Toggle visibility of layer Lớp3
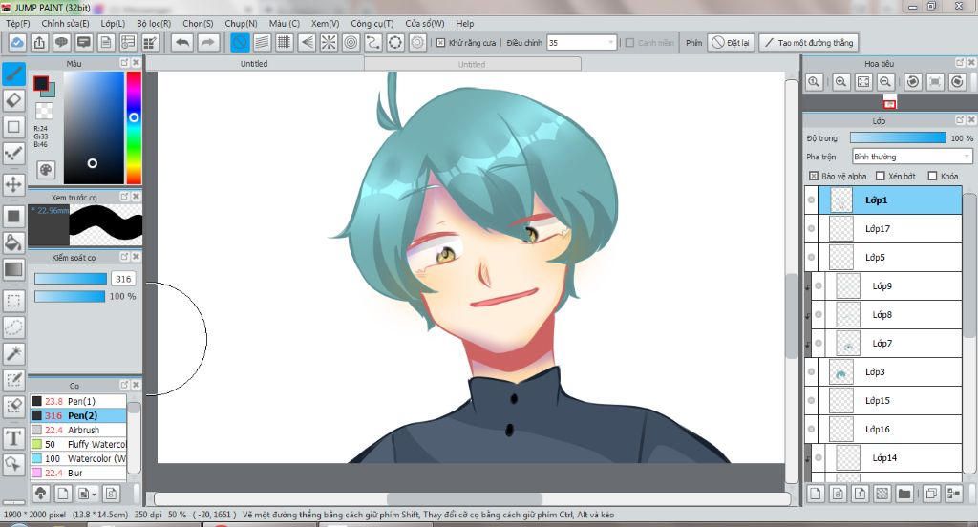The image size is (978, 527). 811,372
